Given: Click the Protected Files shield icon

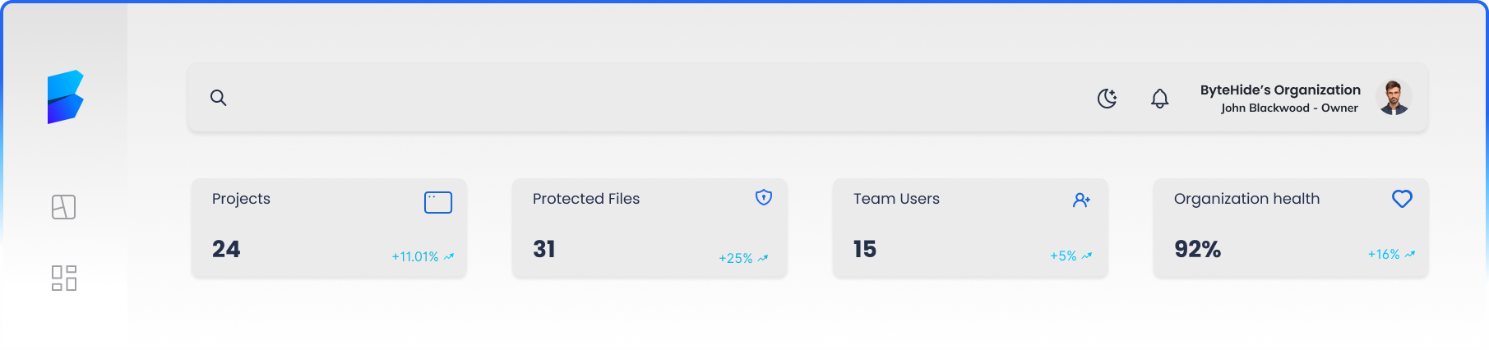Looking at the screenshot, I should 764,197.
